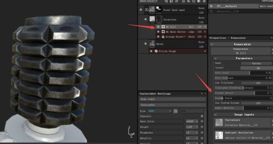
Task: Click the MG Mask Editor generator icon
Action: tap(163, 32)
